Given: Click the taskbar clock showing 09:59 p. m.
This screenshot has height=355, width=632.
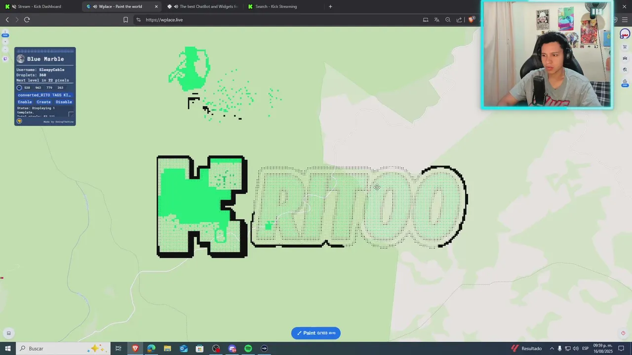Looking at the screenshot, I should click(x=603, y=349).
